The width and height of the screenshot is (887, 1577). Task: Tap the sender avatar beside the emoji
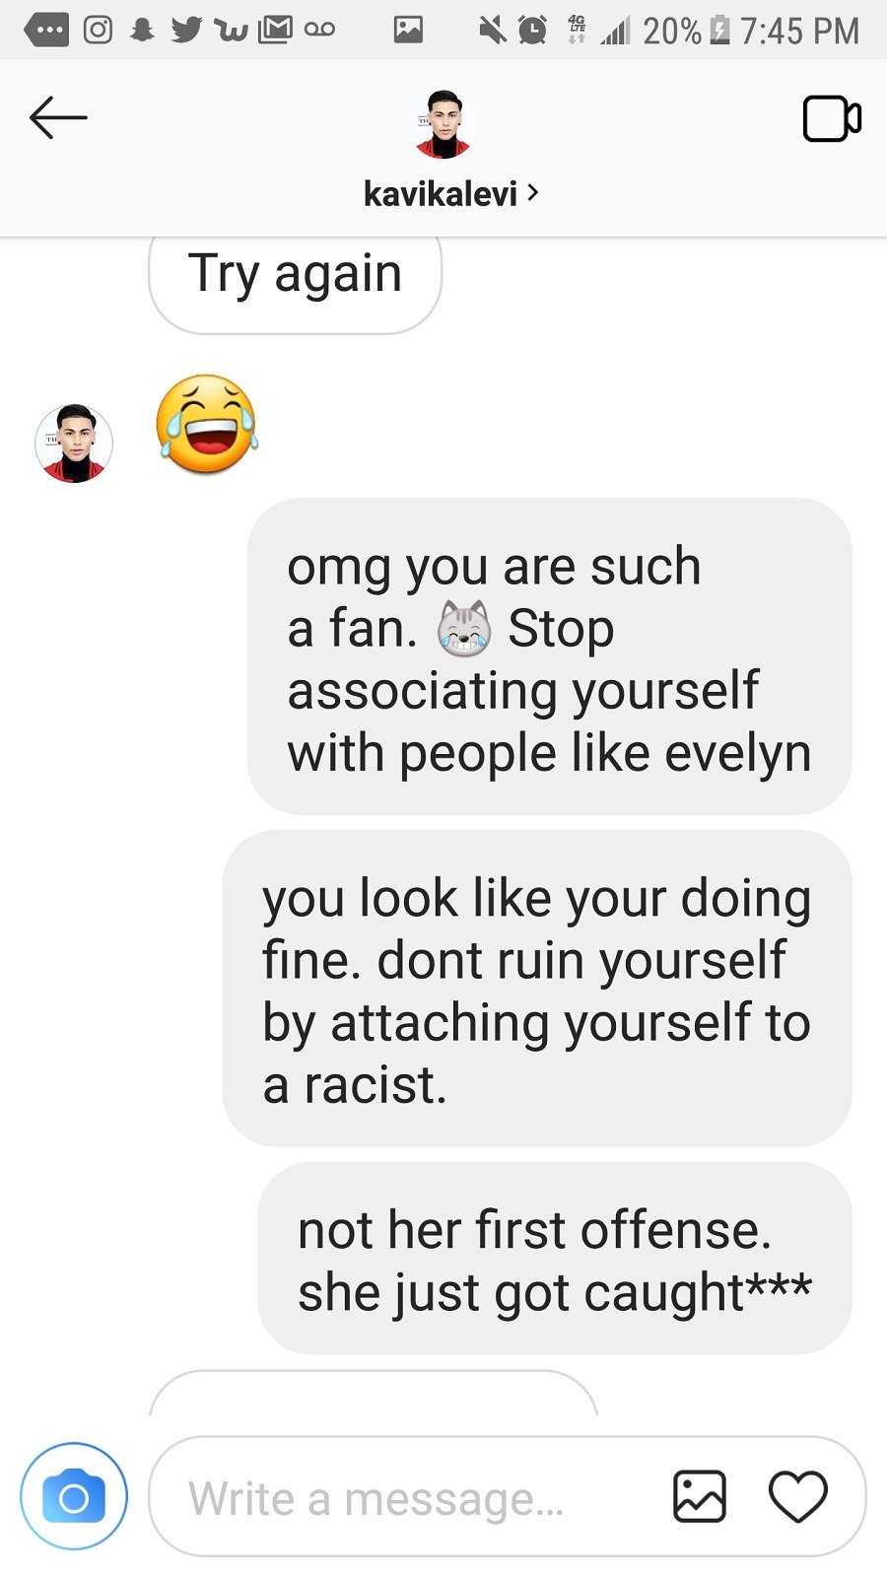point(74,444)
